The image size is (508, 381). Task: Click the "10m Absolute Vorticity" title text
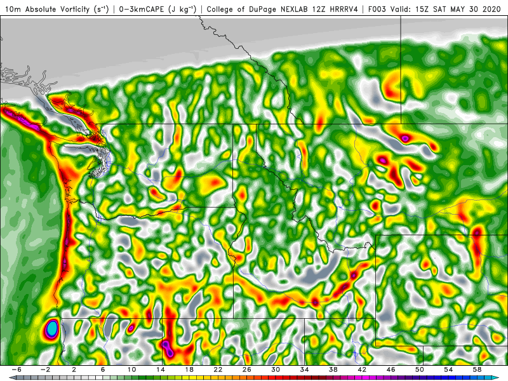tap(47, 9)
